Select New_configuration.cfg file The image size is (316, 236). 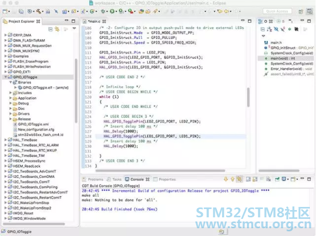[34, 129]
